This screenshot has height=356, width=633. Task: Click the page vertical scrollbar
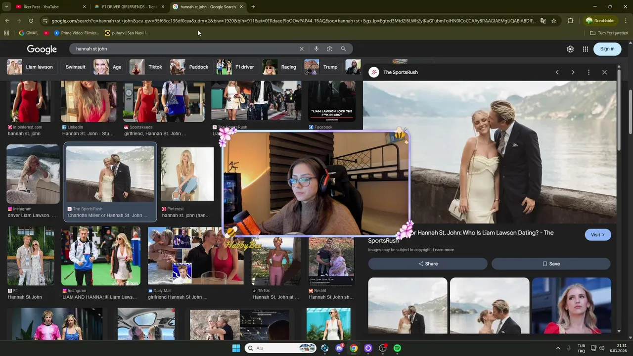[x=631, y=111]
